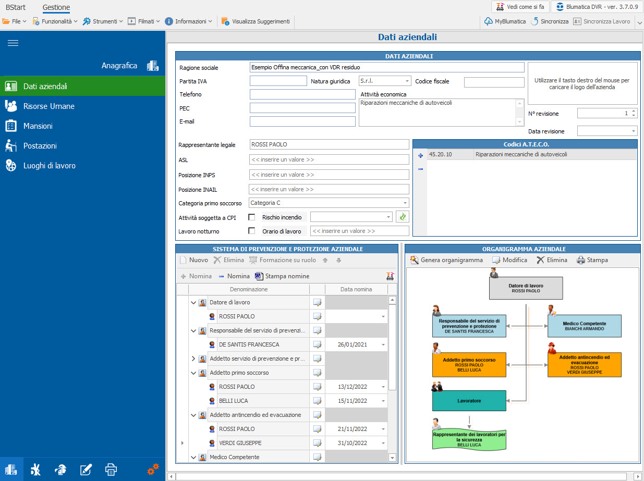
Task: Open date dropdown for 26/01/2021
Action: (383, 345)
